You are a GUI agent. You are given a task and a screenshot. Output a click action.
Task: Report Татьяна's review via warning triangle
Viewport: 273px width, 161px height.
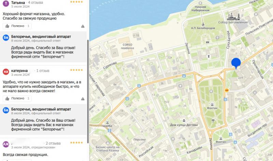pos(83,26)
